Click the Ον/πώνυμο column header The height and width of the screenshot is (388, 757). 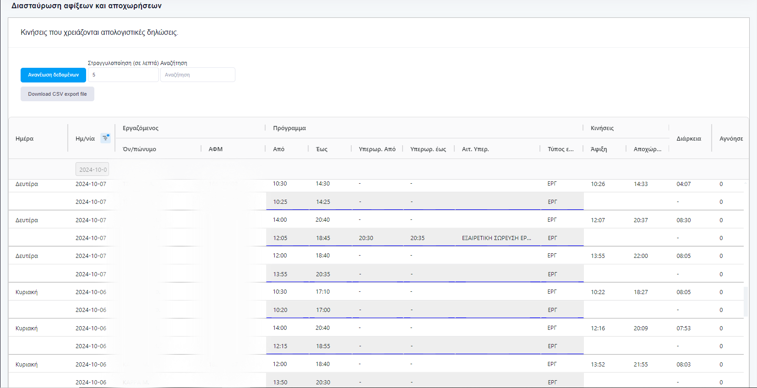click(x=140, y=149)
